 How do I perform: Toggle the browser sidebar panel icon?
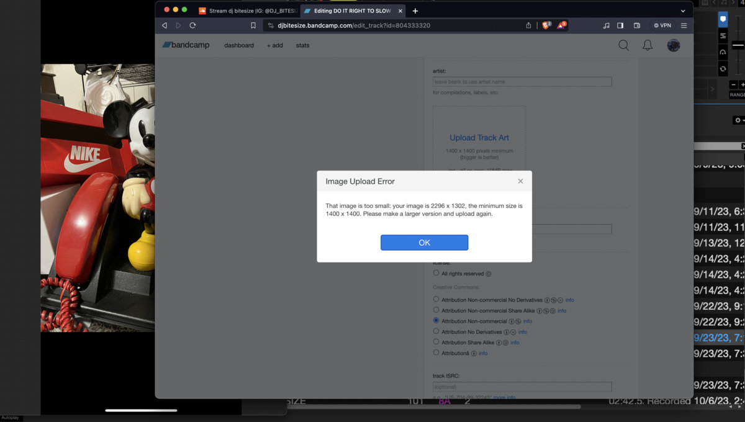(620, 25)
